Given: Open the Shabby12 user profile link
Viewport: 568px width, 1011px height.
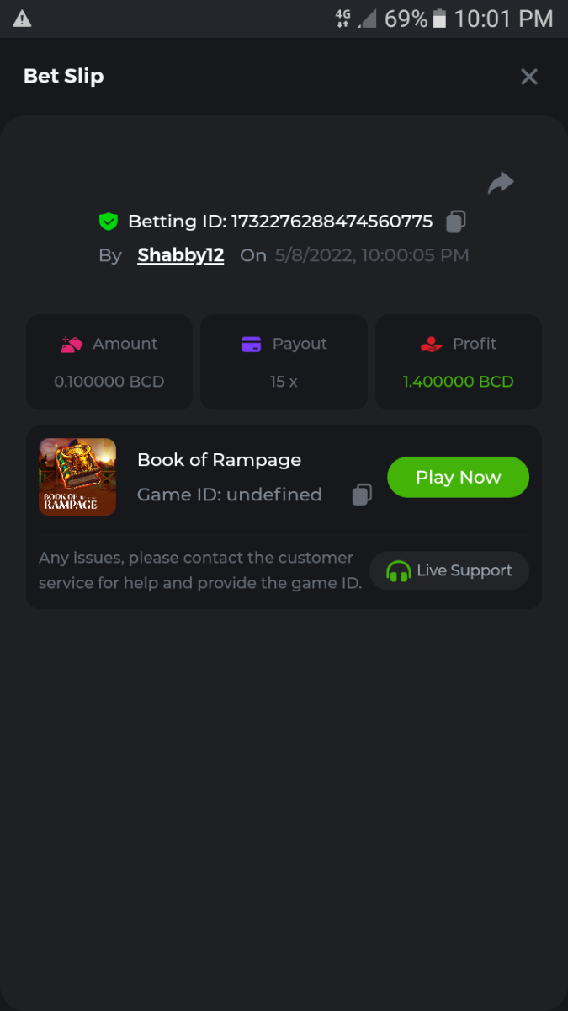Looking at the screenshot, I should click(x=181, y=255).
